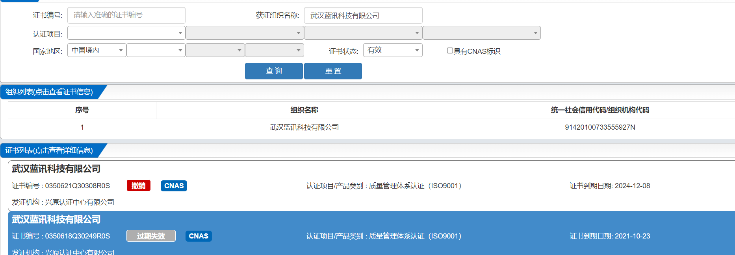Screen dimensions: 735x255
Task: Open the fourth 认证项目 dropdown
Action: pyautogui.click(x=482, y=33)
